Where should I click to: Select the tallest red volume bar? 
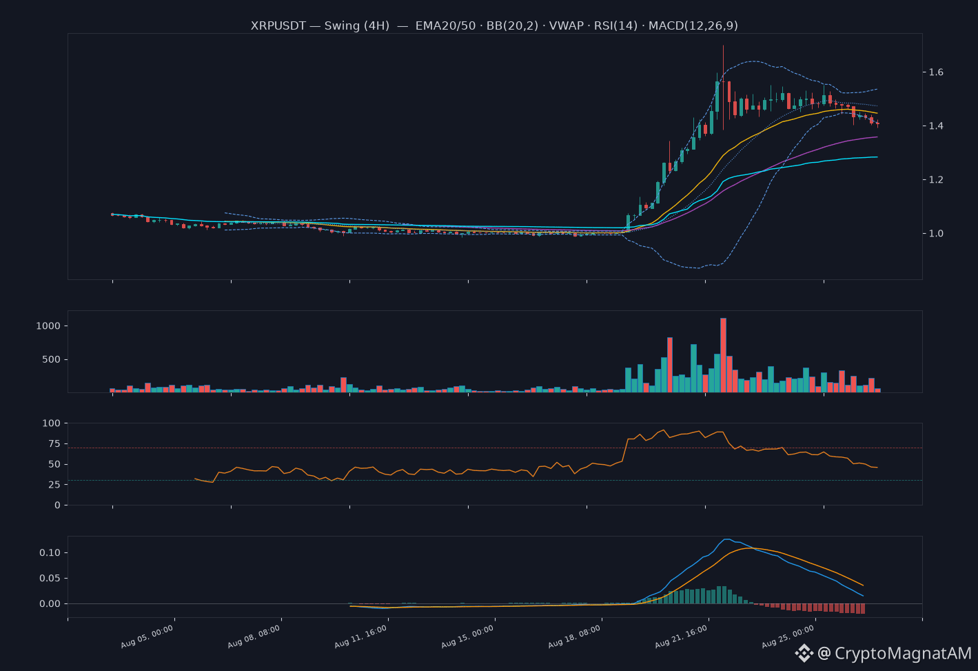point(723,355)
